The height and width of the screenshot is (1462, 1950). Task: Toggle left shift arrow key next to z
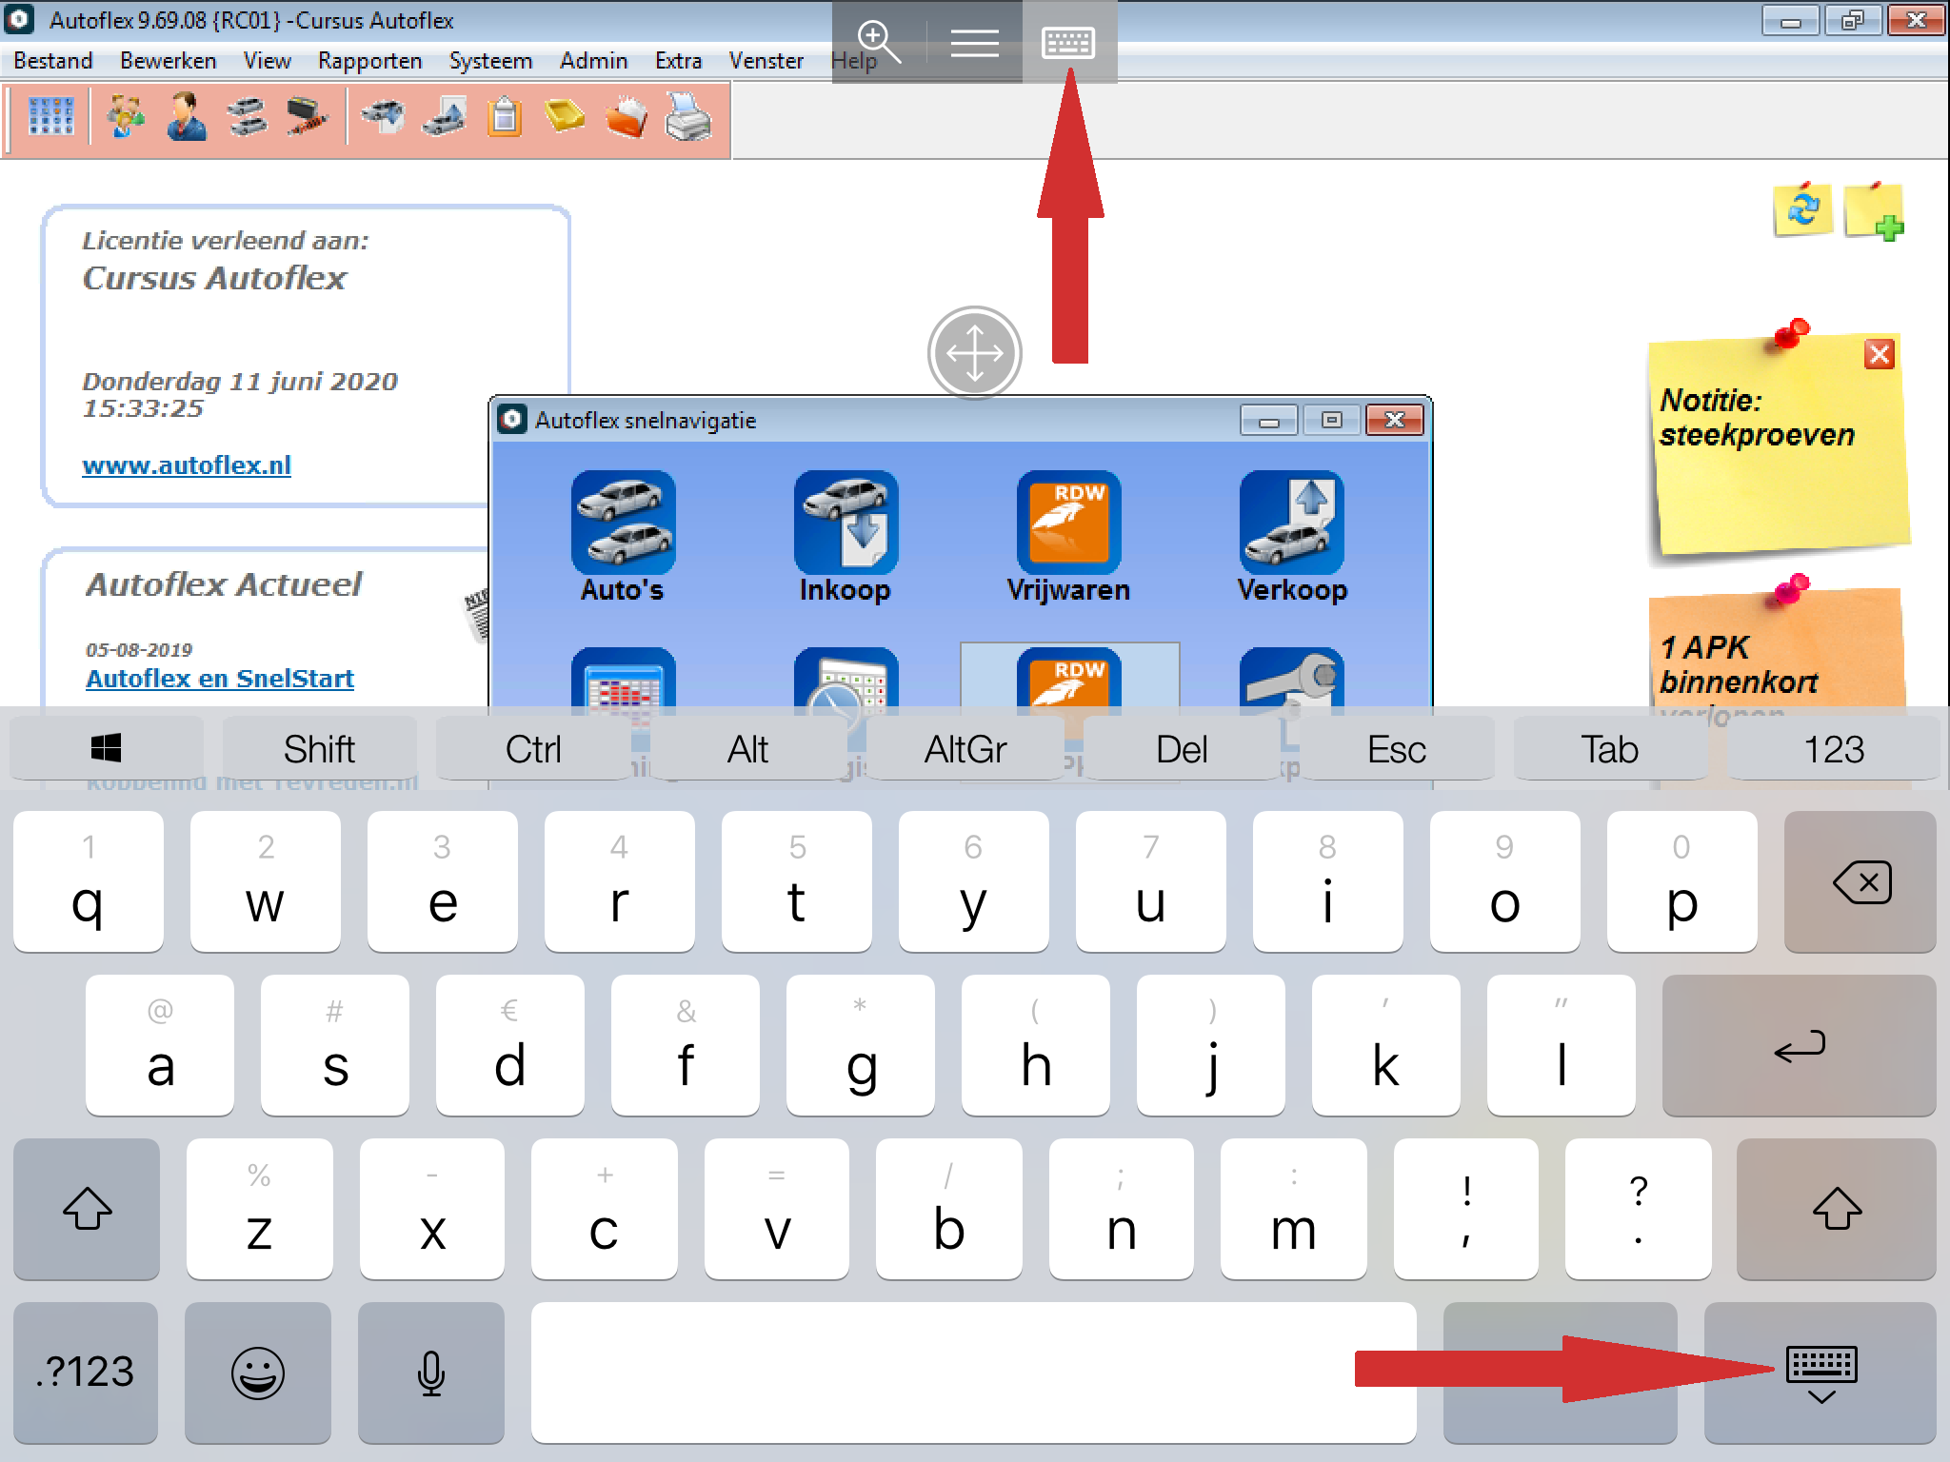(x=87, y=1209)
